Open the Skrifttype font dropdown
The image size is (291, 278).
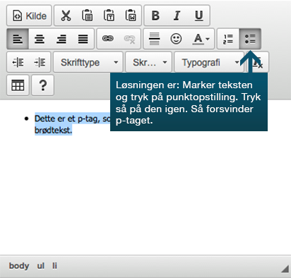88,62
